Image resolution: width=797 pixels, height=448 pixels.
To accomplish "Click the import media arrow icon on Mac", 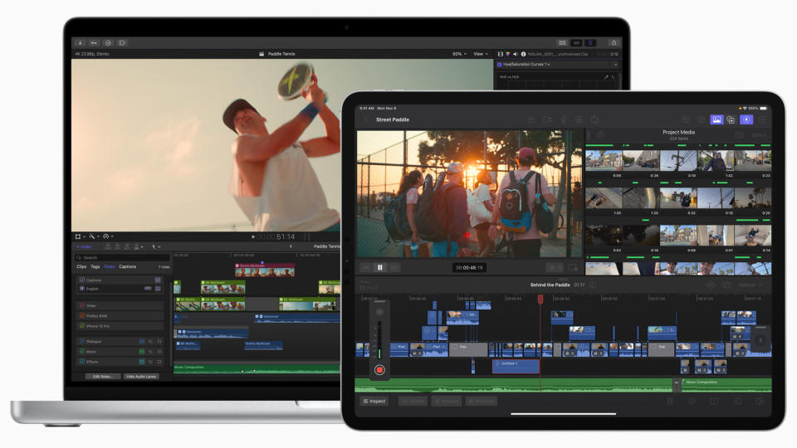I will point(81,43).
